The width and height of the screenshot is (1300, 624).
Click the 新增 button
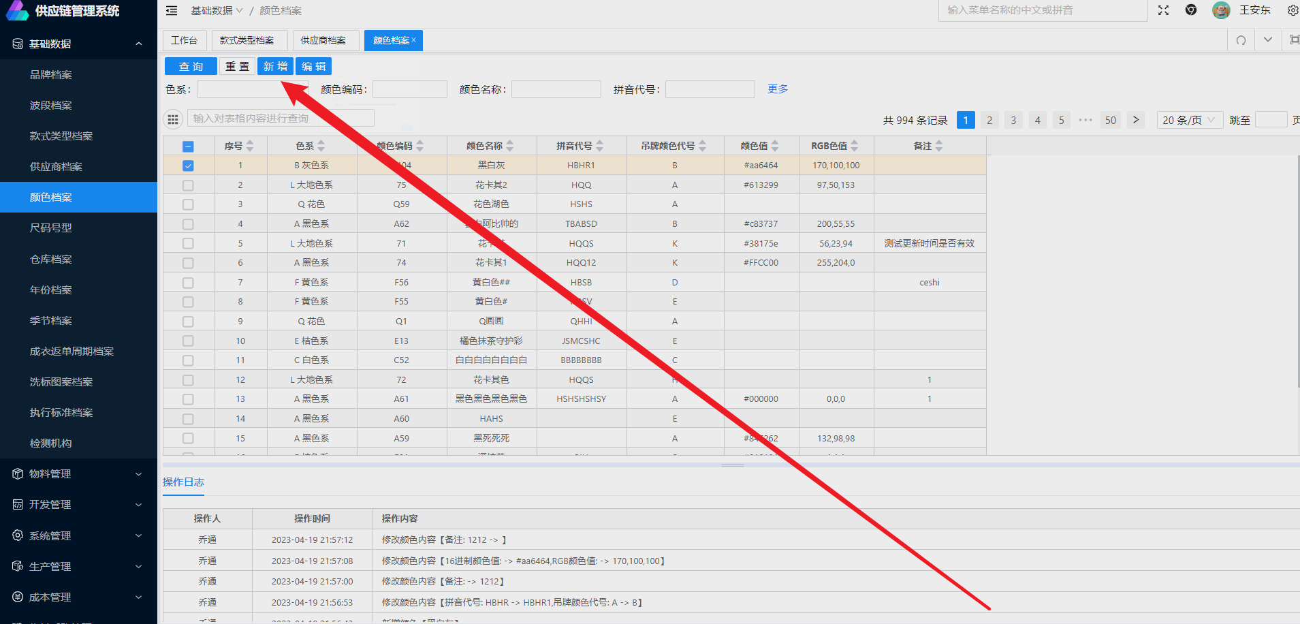pyautogui.click(x=275, y=66)
